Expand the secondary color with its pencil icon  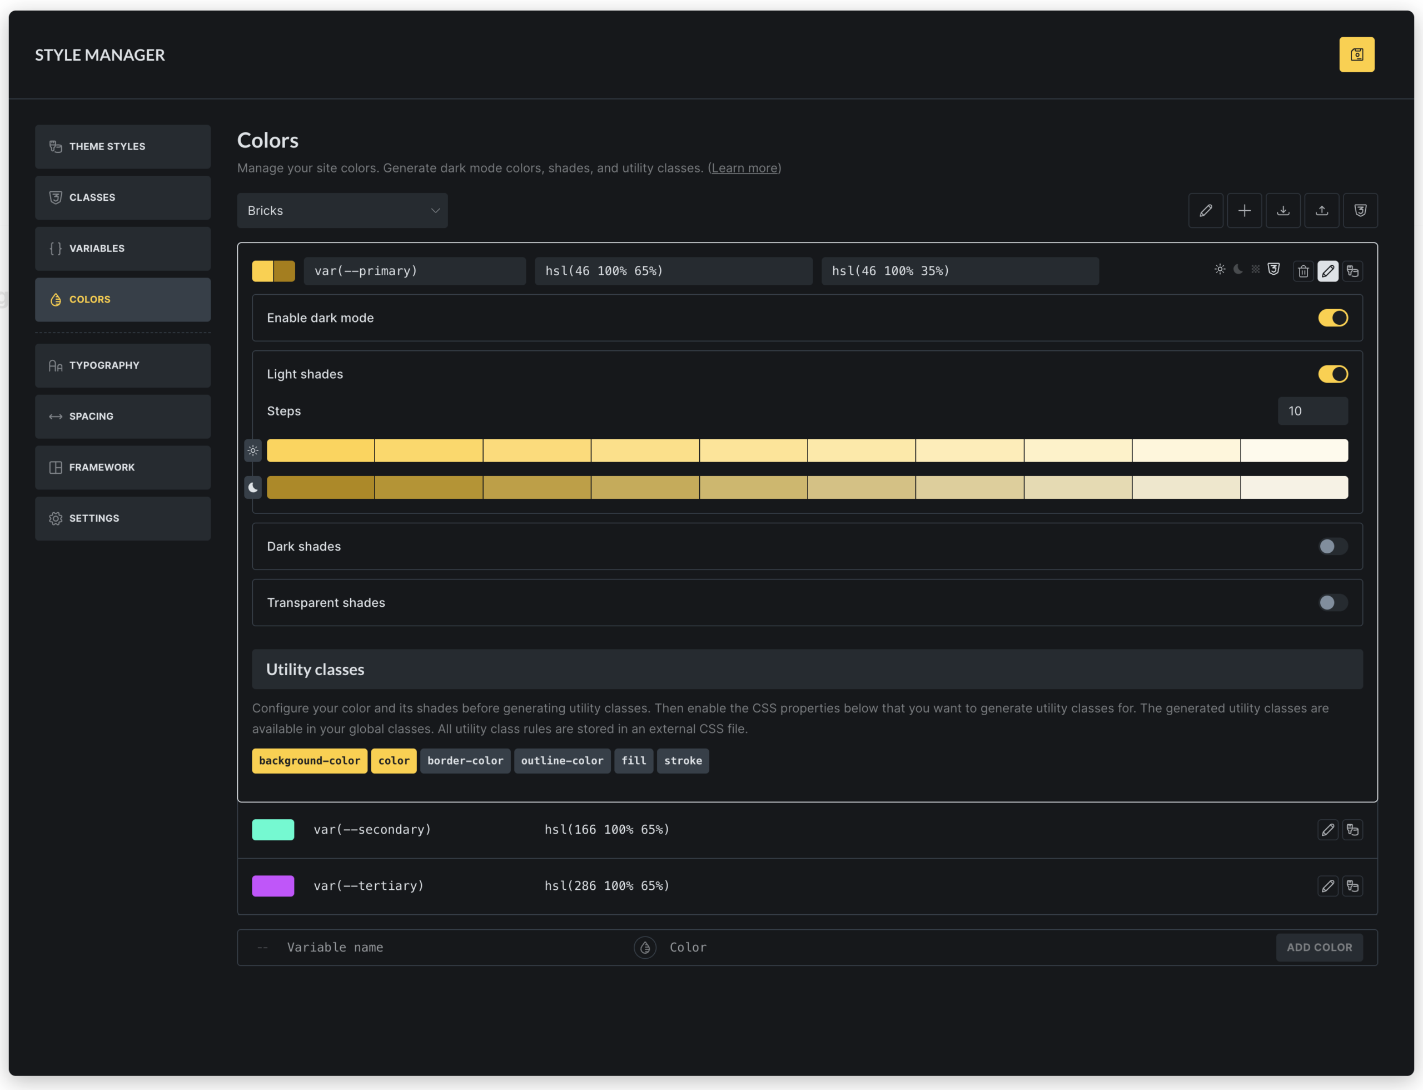pyautogui.click(x=1327, y=829)
